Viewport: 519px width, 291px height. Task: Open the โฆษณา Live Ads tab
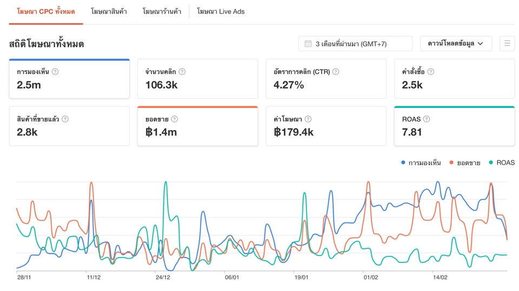point(221,11)
